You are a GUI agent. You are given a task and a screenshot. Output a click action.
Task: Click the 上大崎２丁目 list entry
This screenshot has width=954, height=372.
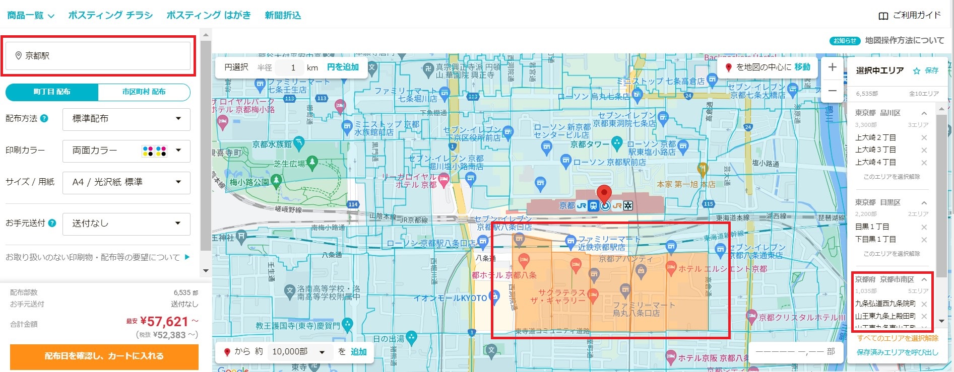[x=876, y=137]
